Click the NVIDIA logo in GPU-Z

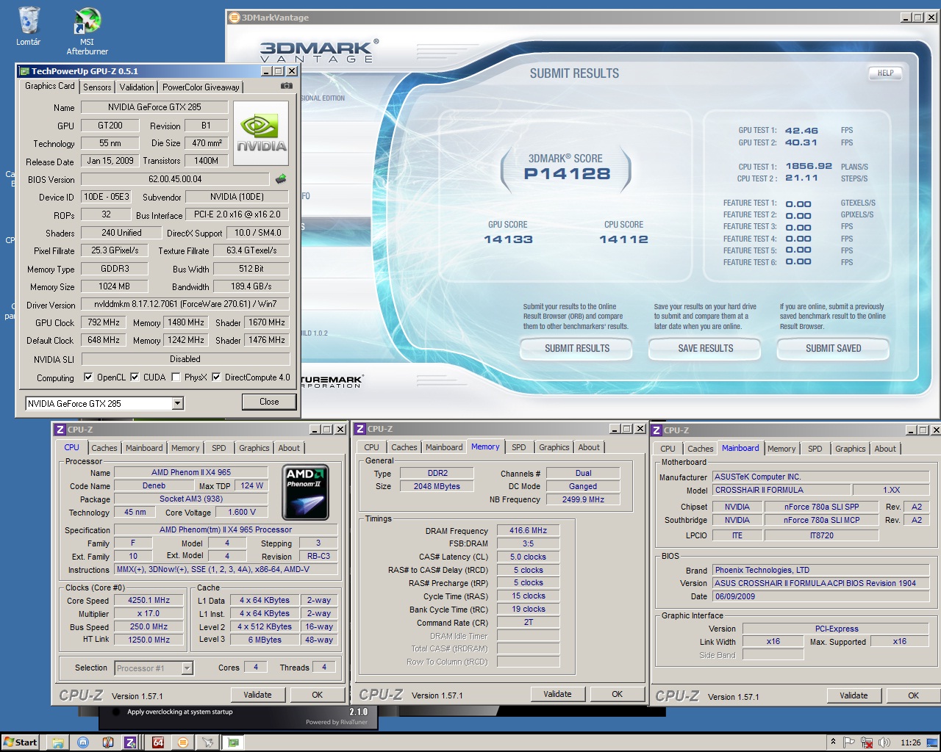coord(261,132)
